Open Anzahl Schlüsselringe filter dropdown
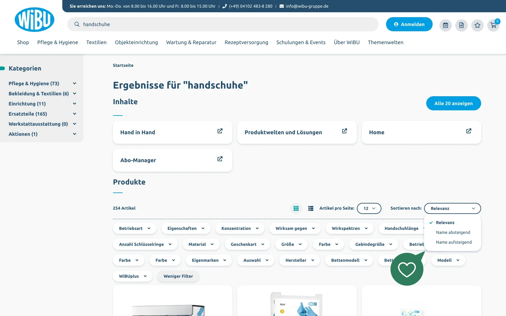The image size is (506, 316). pos(145,244)
